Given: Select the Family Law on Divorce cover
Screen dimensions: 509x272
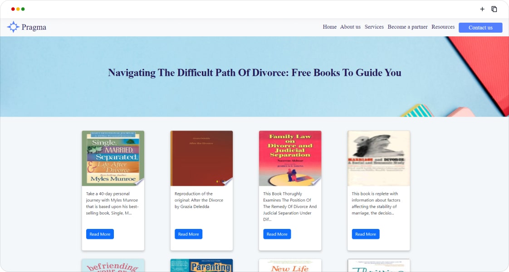Looking at the screenshot, I should pyautogui.click(x=290, y=158).
